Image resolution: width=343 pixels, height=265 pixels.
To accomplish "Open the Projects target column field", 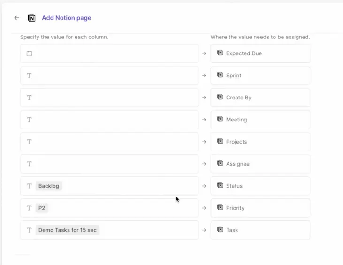I will point(260,142).
